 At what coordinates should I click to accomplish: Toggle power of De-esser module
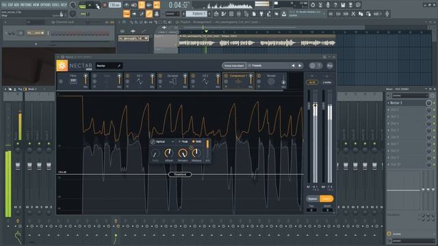click(x=160, y=76)
